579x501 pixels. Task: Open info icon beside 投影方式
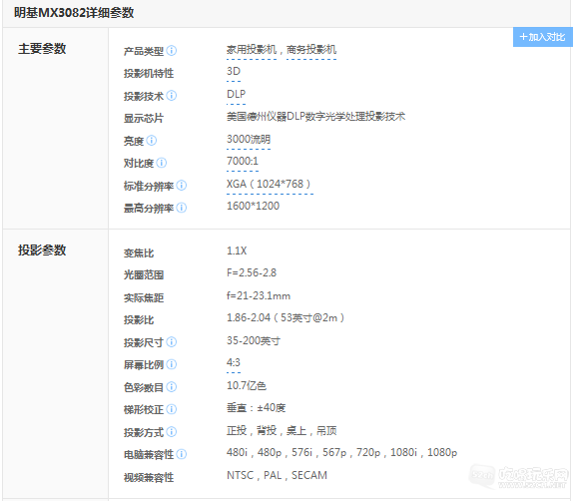pyautogui.click(x=172, y=432)
